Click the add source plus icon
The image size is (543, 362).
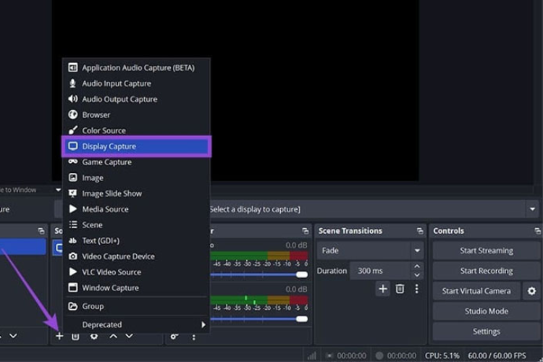59,336
